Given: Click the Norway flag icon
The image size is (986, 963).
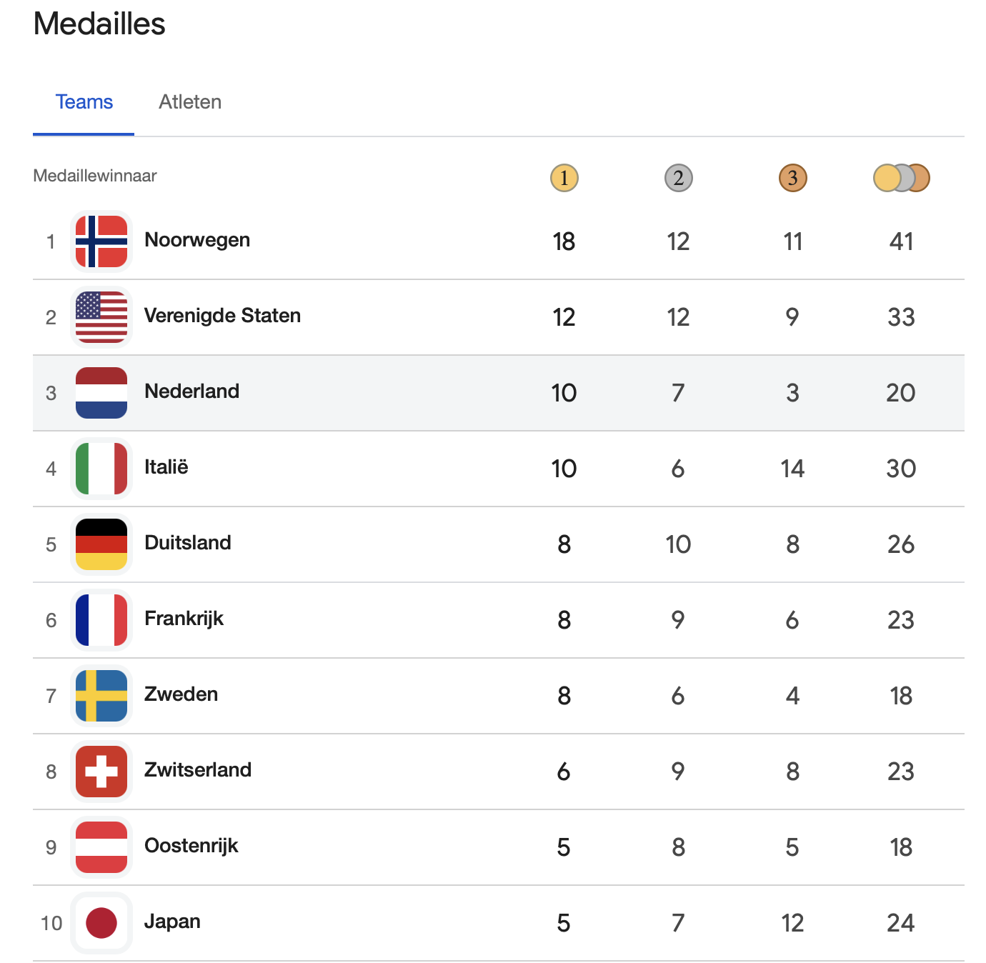Looking at the screenshot, I should [101, 241].
